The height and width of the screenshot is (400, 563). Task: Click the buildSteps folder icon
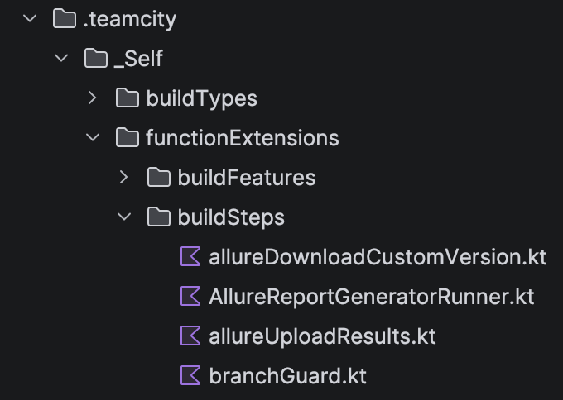click(159, 217)
